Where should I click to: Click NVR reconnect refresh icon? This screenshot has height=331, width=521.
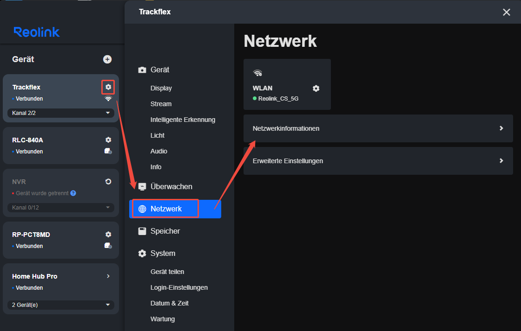(x=108, y=182)
